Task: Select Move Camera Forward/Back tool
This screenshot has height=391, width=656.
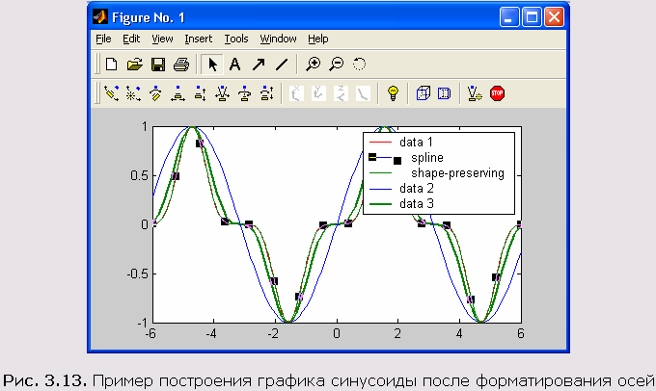Action: pyautogui.click(x=200, y=93)
